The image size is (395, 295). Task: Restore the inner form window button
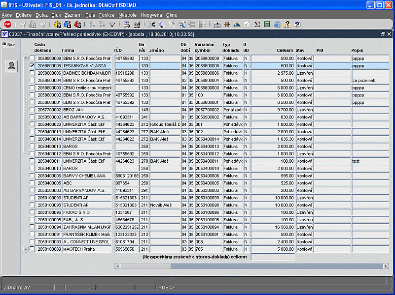(383, 34)
